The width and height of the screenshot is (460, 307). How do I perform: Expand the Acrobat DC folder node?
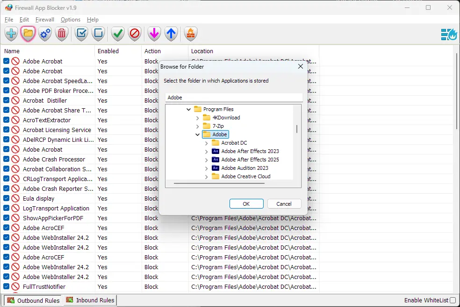206,143
